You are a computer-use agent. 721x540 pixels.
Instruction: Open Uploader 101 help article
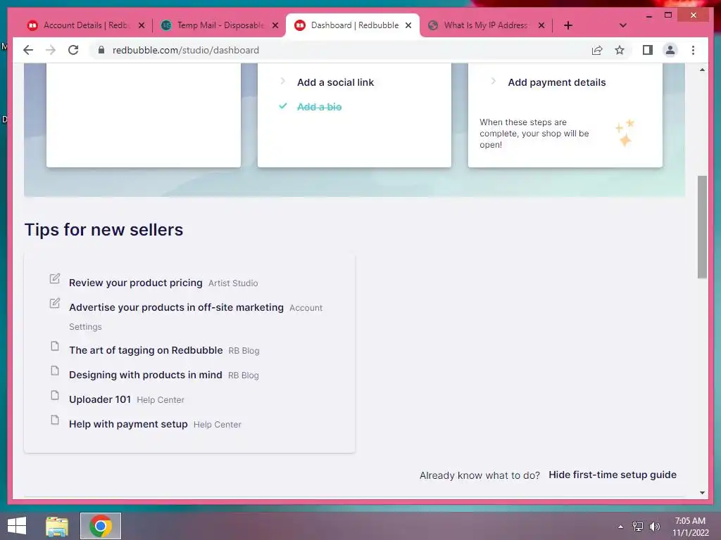[100, 399]
